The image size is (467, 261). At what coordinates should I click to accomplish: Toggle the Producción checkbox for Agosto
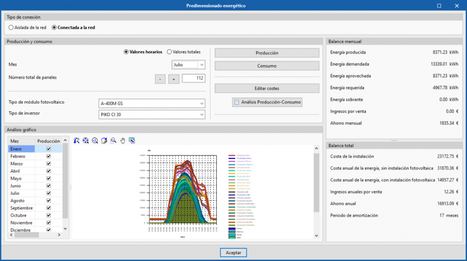point(49,200)
